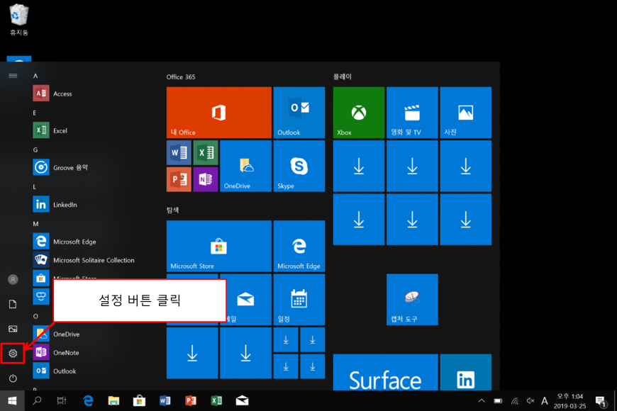
Task: Open the PowerPoint small tile
Action: pyautogui.click(x=179, y=179)
